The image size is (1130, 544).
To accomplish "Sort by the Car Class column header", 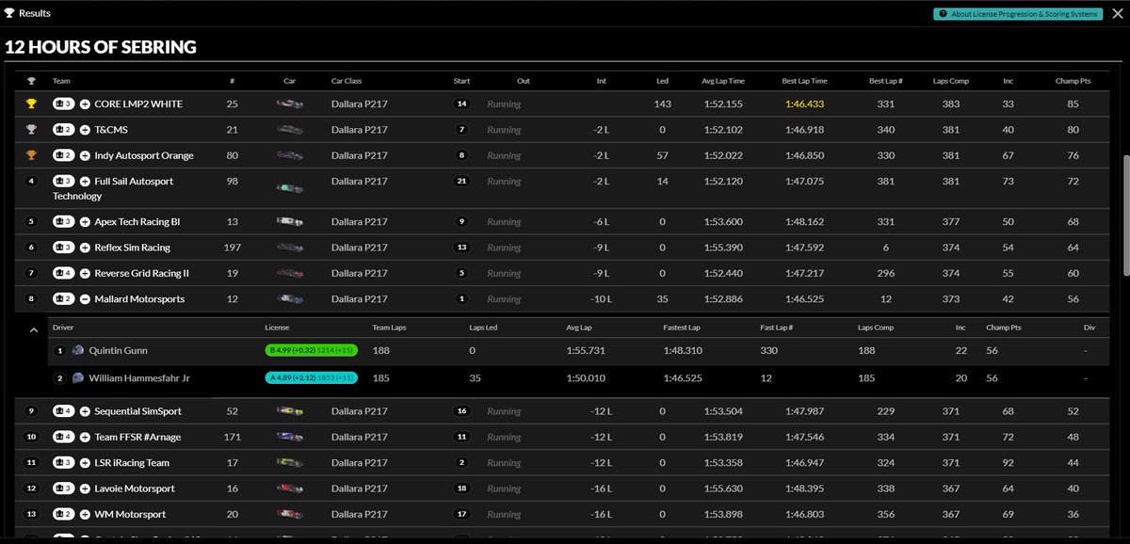I will pyautogui.click(x=347, y=81).
